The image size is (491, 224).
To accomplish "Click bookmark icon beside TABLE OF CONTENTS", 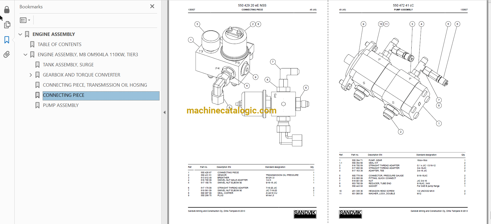I will tap(32, 44).
